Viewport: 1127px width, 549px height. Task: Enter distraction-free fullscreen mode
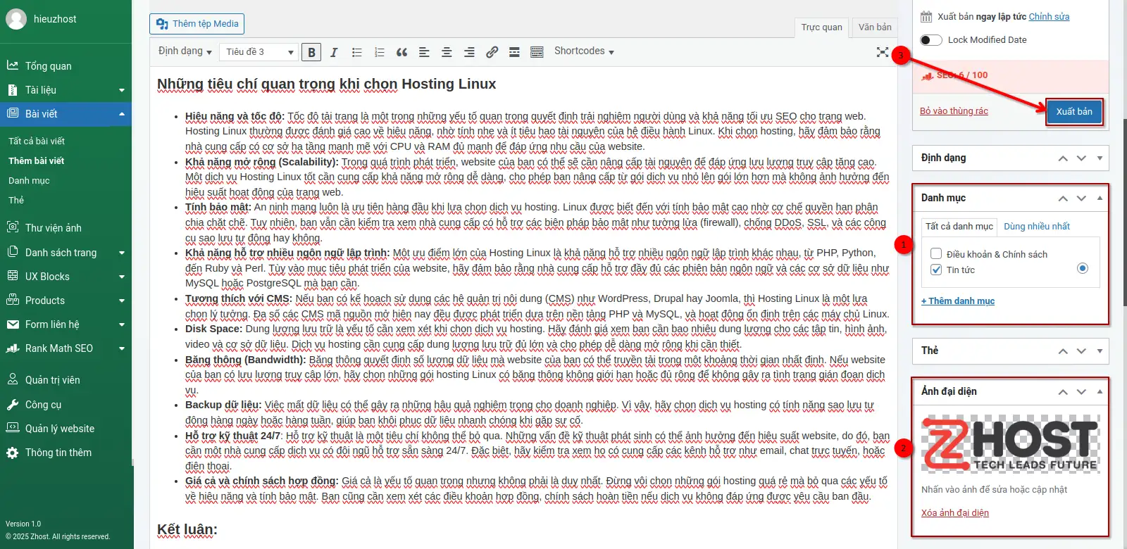pos(883,52)
